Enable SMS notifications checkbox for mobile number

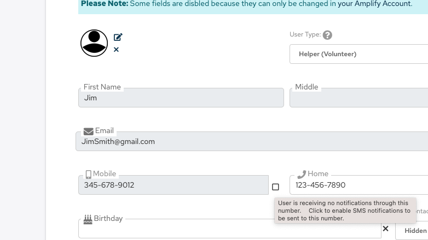coord(275,187)
